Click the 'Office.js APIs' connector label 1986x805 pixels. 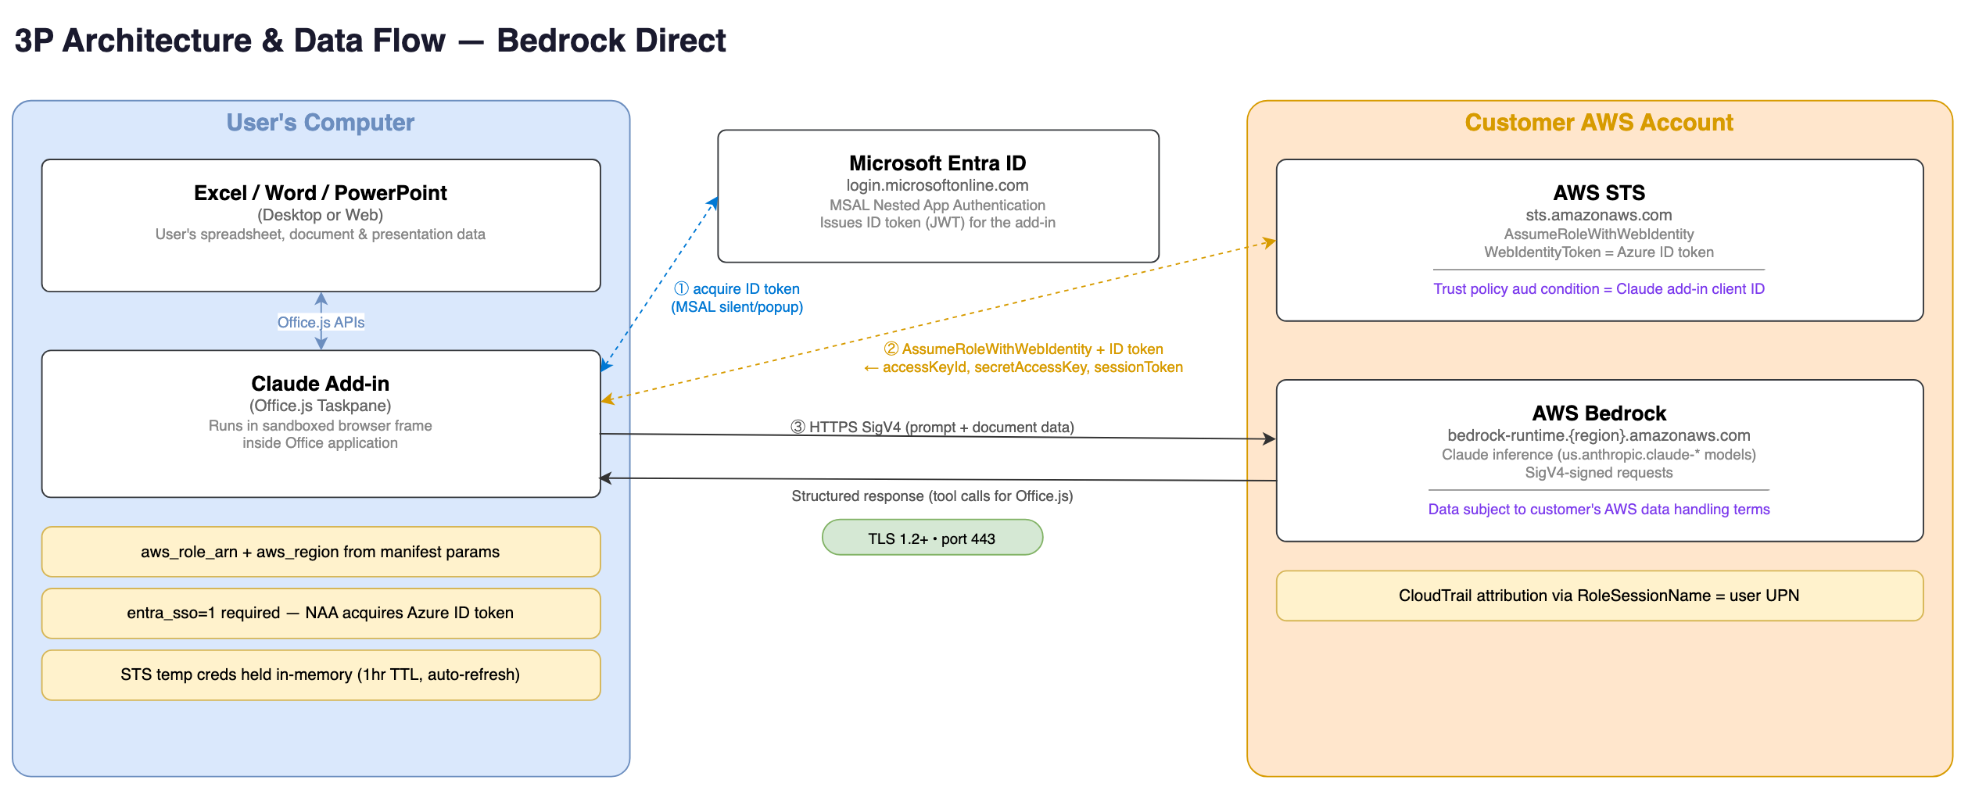tap(321, 322)
